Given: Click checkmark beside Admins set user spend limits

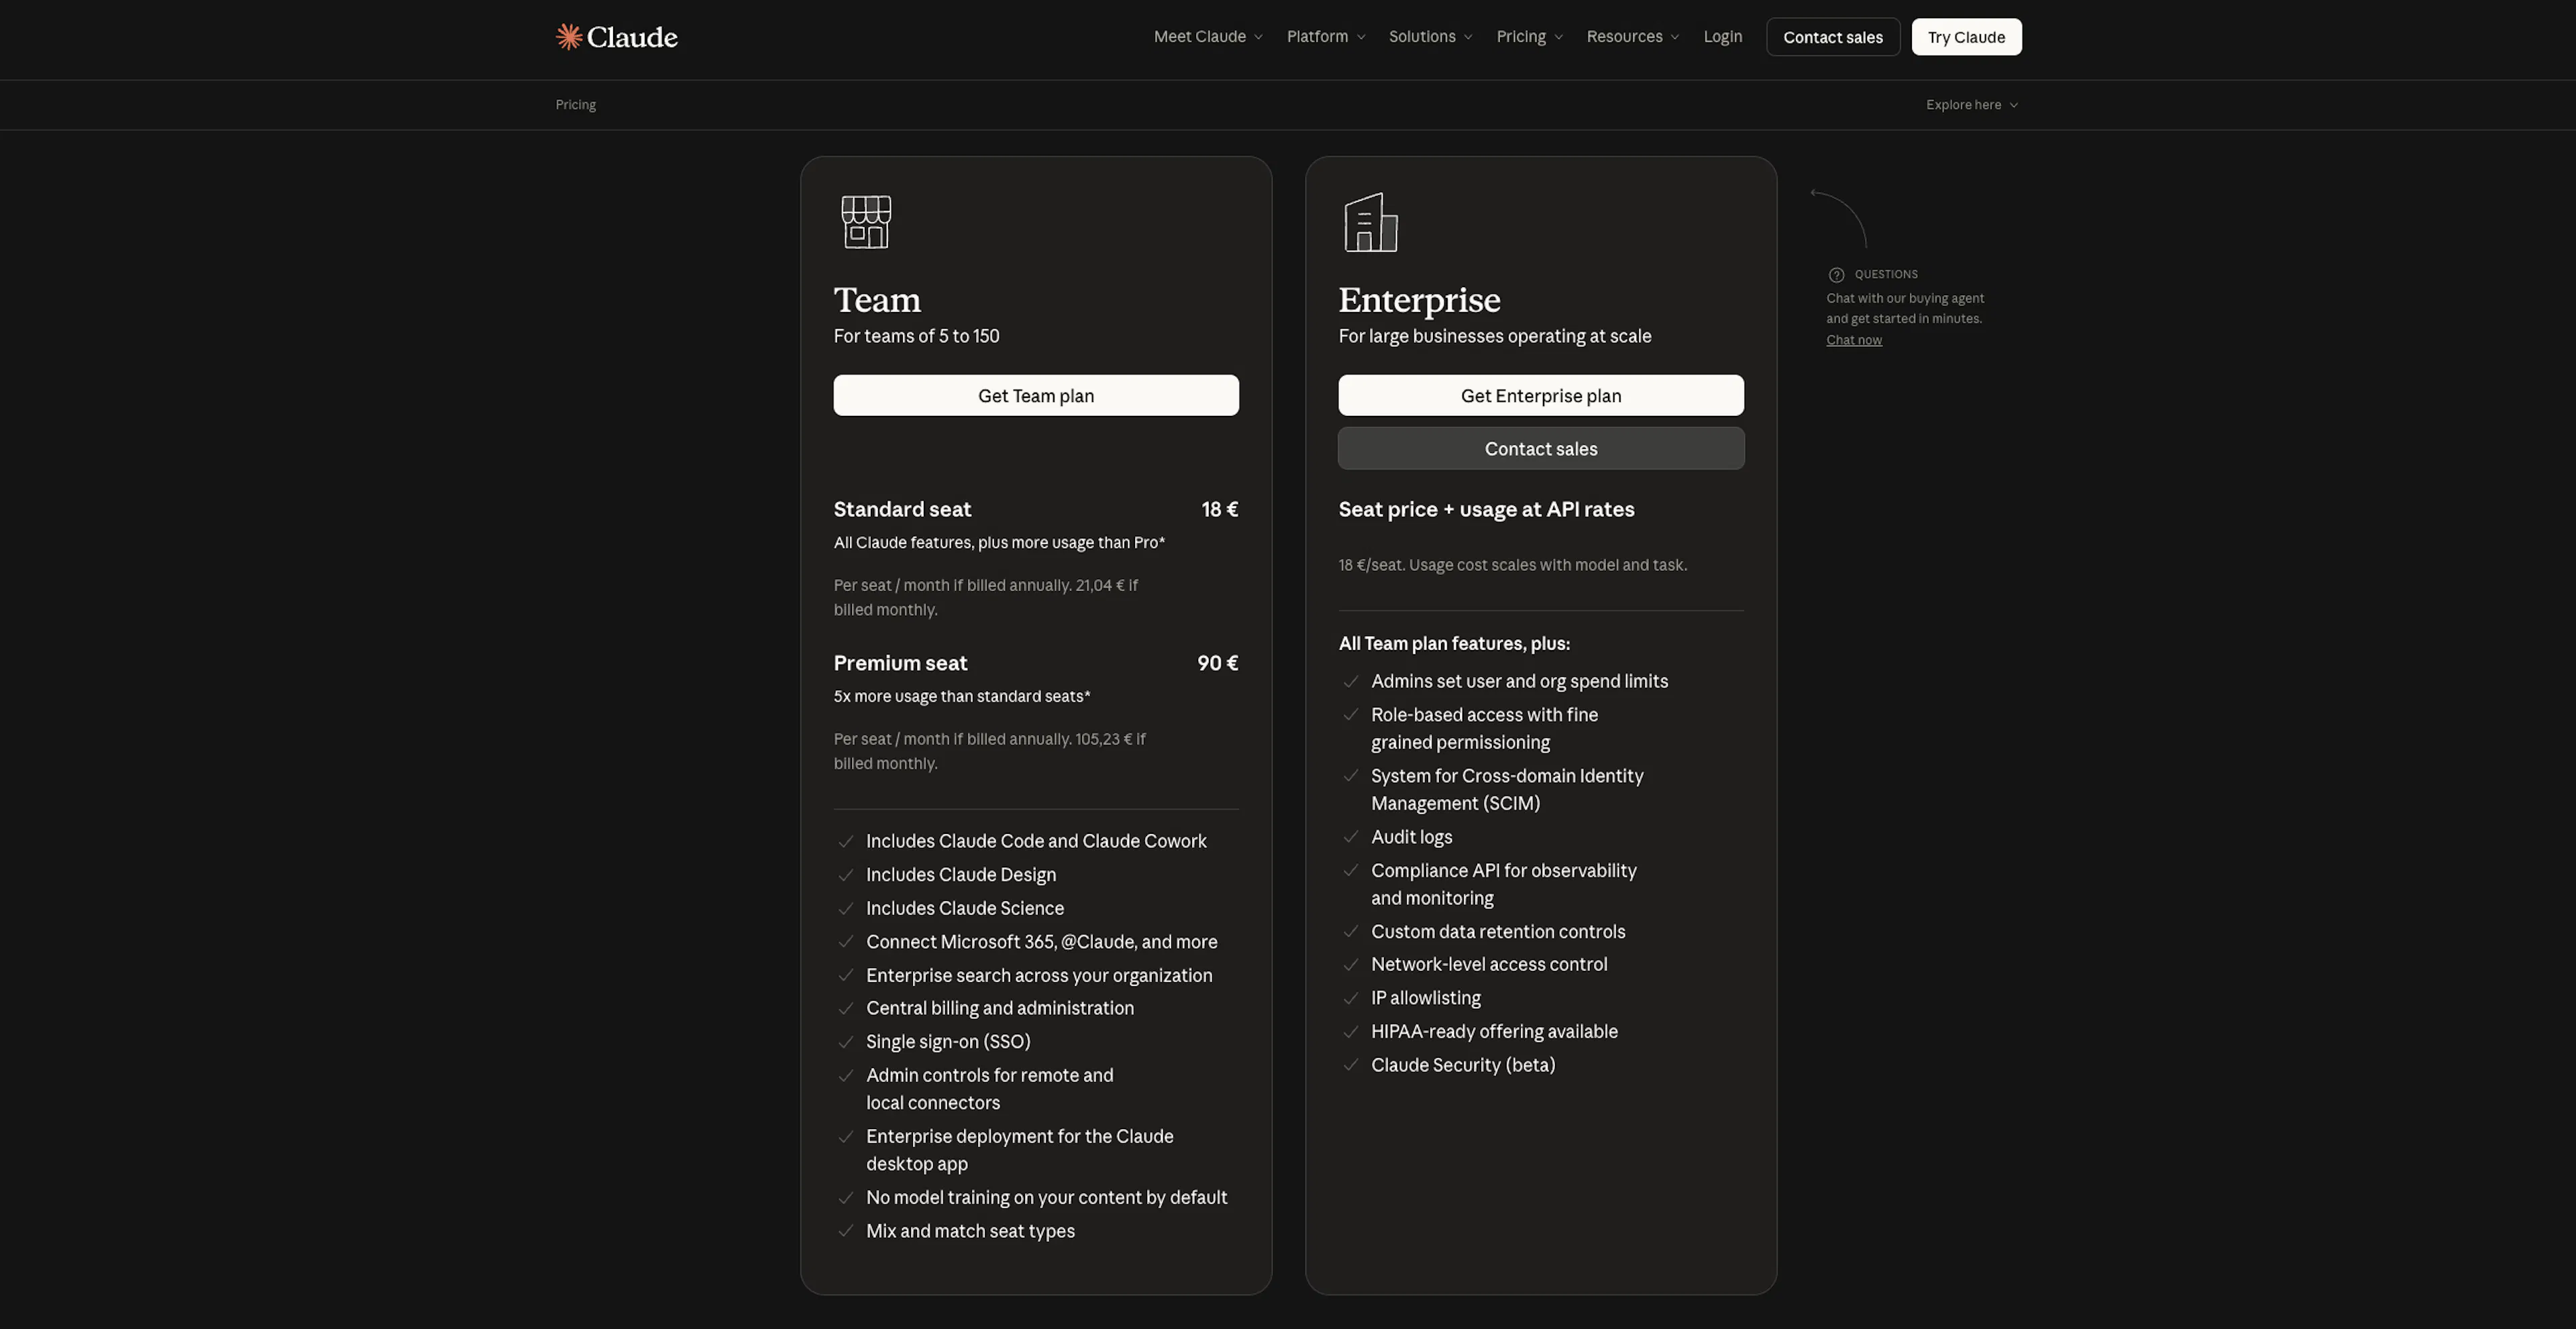Looking at the screenshot, I should pos(1351,682).
